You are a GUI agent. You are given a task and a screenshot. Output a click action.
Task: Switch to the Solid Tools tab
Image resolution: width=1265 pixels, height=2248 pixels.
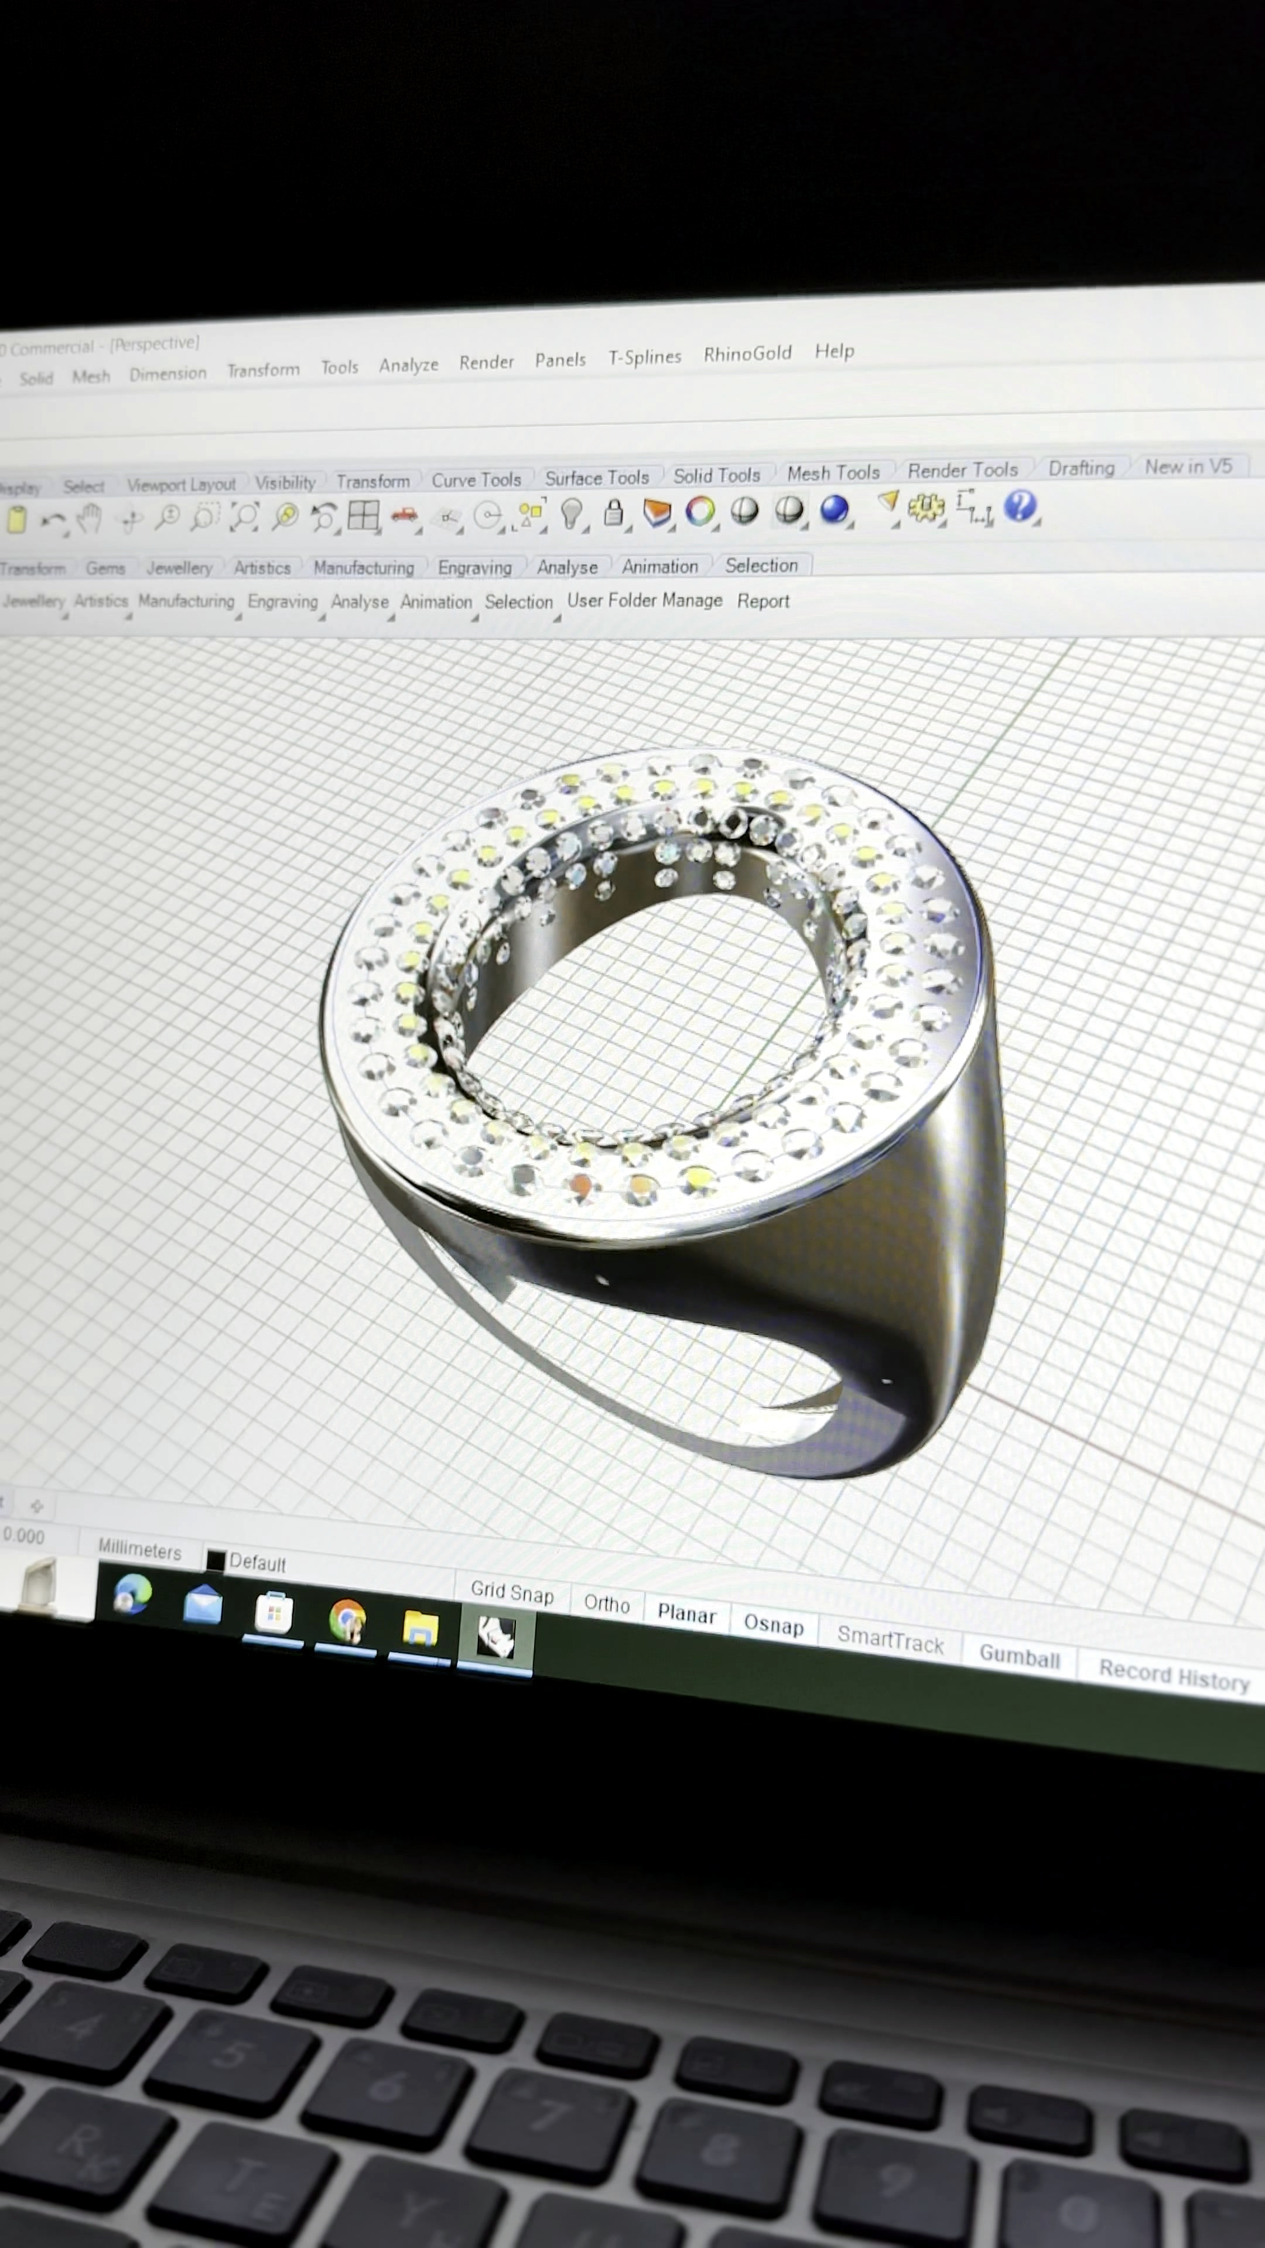point(717,475)
